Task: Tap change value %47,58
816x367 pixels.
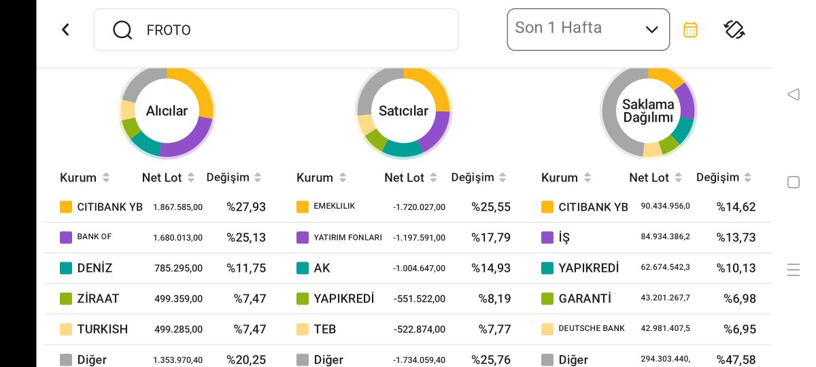Action: 736,360
